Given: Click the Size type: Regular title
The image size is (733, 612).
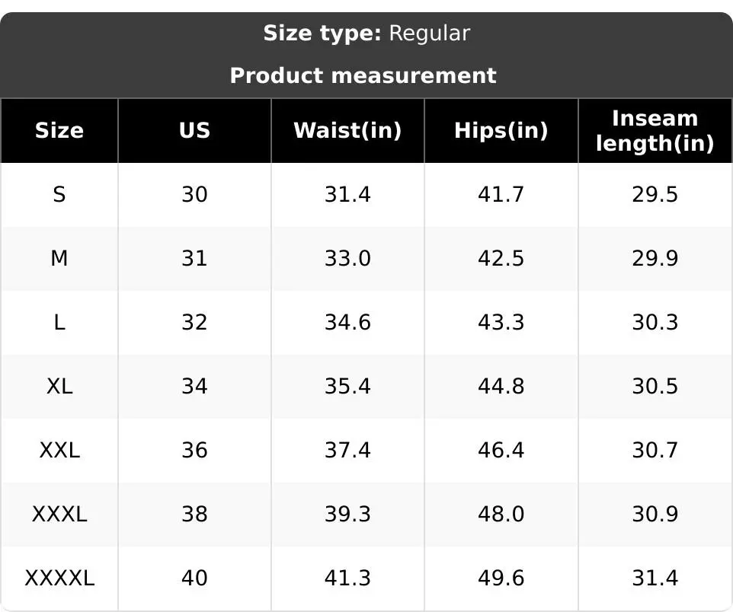Looking at the screenshot, I should 366,33.
